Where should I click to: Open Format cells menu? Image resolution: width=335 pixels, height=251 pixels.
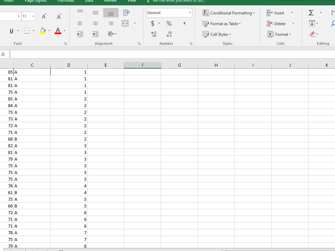(279, 34)
